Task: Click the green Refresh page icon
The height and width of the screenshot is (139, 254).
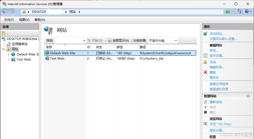Action: (228, 12)
